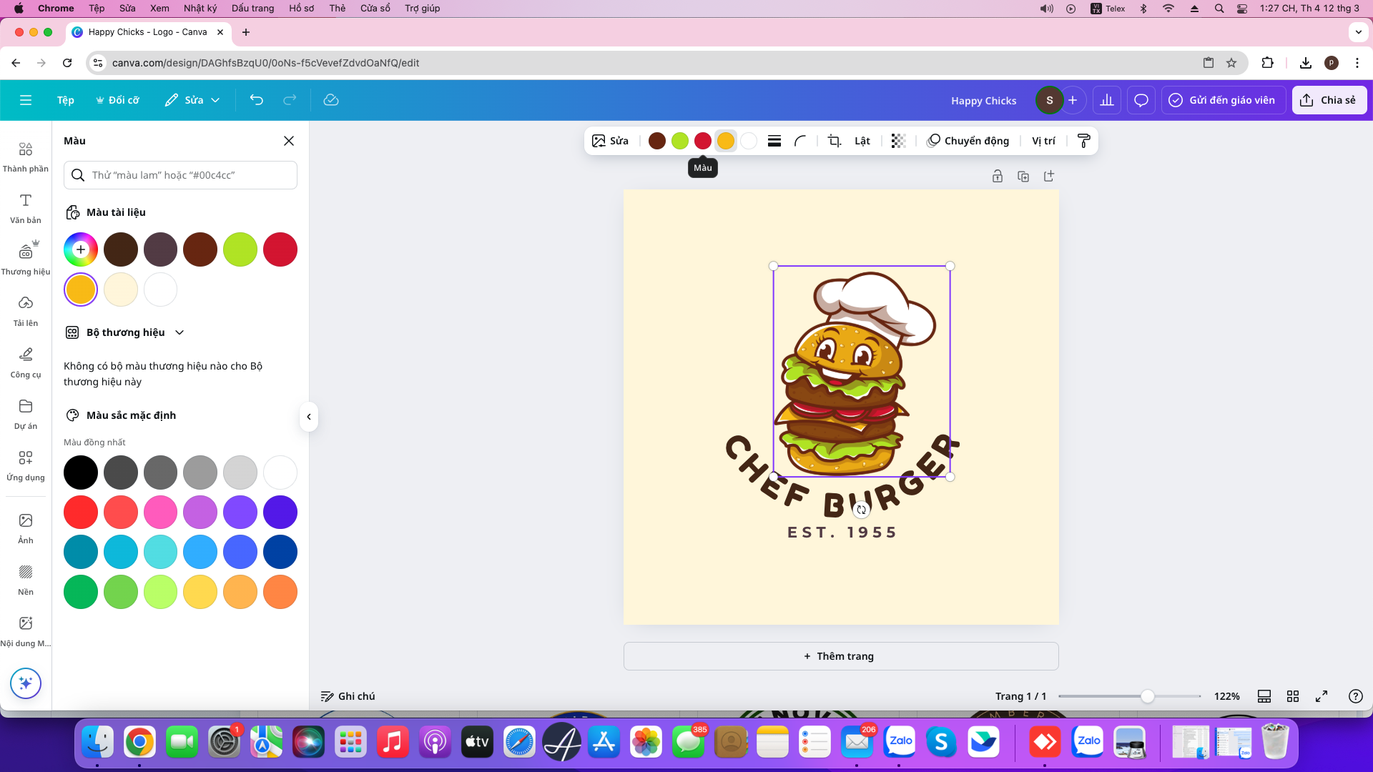Open the Dự án projects panel
1373x772 pixels.
pyautogui.click(x=26, y=414)
